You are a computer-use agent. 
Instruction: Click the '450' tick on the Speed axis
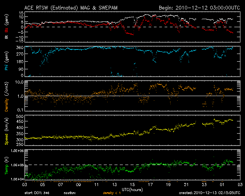click(x=20, y=121)
